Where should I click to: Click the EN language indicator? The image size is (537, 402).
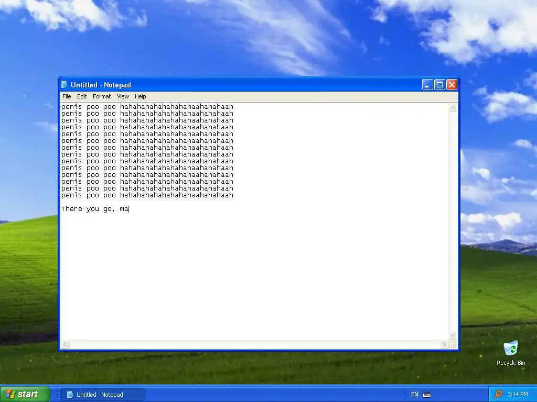[415, 395]
